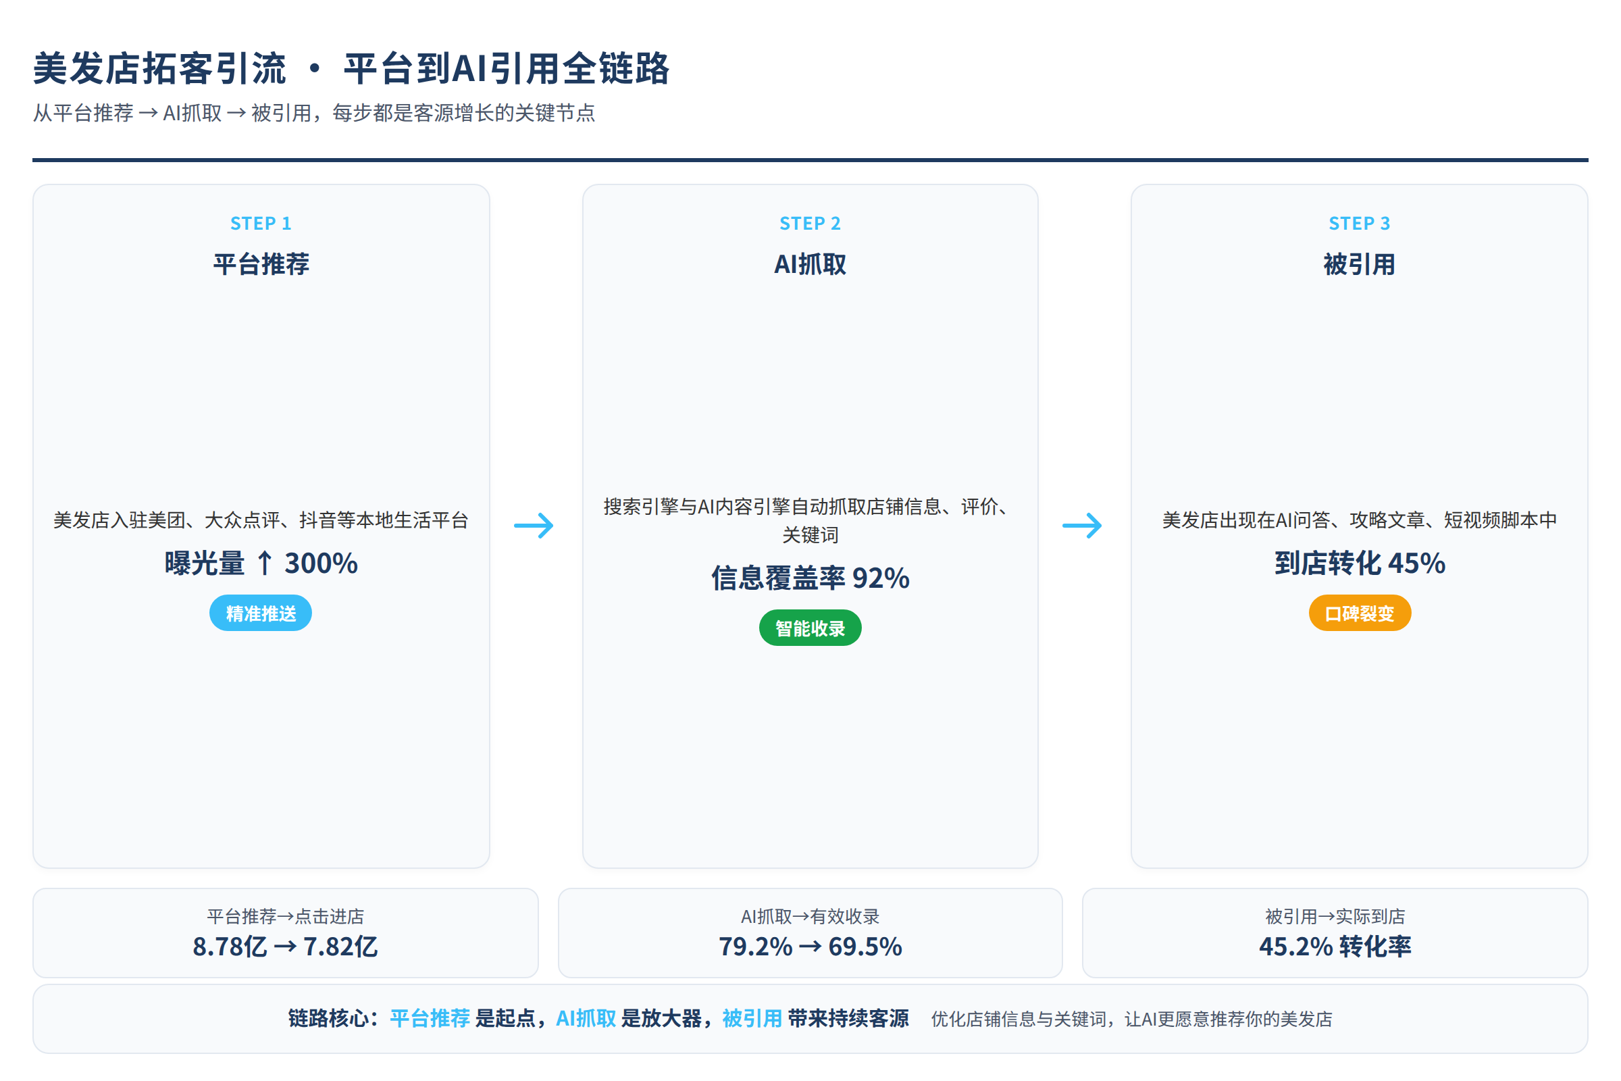Select the STEP 3 label
The image size is (1621, 1081).
[1360, 224]
